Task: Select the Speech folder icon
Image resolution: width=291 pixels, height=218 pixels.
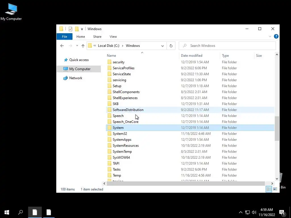Action: pos(109,116)
